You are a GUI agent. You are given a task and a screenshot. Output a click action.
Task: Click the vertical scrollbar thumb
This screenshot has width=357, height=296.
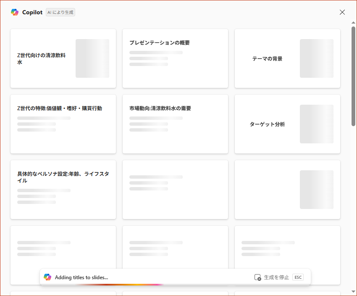353,76
